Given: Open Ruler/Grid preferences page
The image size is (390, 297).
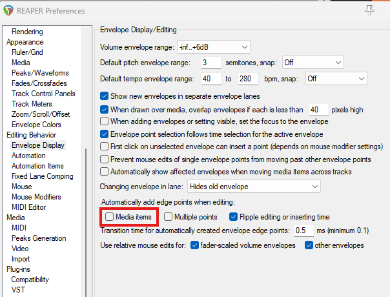Looking at the screenshot, I should pos(27,52).
